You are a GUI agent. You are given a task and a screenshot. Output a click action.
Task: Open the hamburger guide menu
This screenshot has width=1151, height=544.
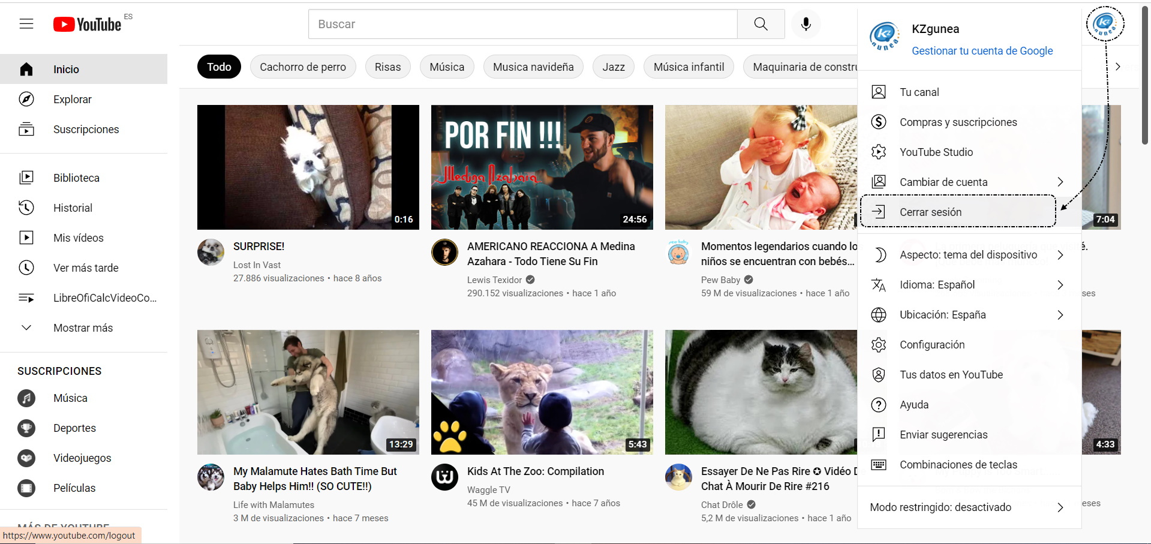click(26, 24)
